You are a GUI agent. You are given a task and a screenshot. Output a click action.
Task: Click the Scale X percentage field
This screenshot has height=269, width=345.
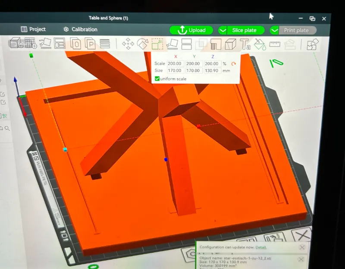point(175,63)
